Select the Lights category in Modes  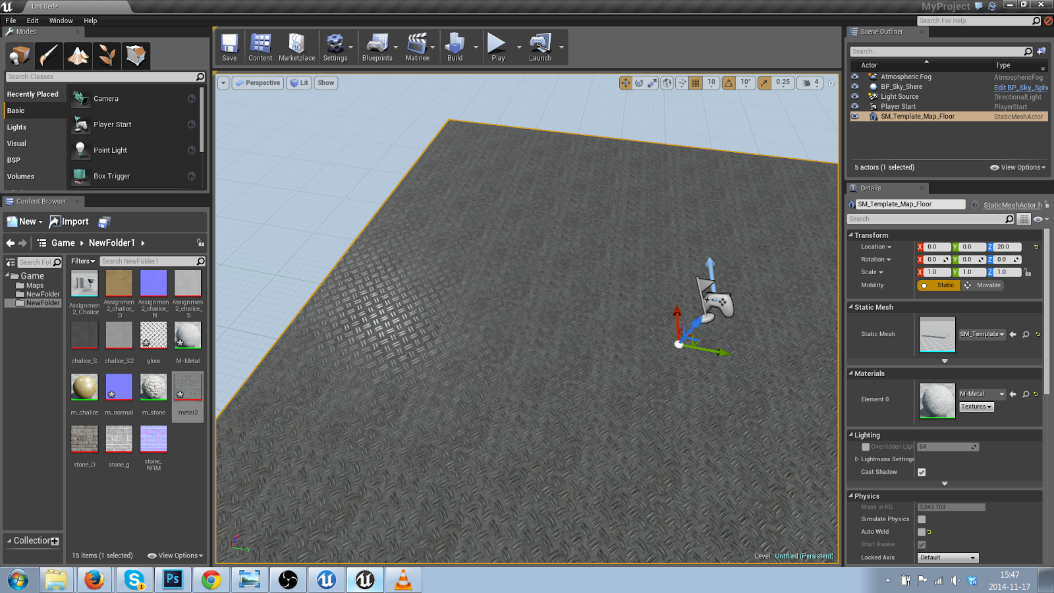pos(35,127)
